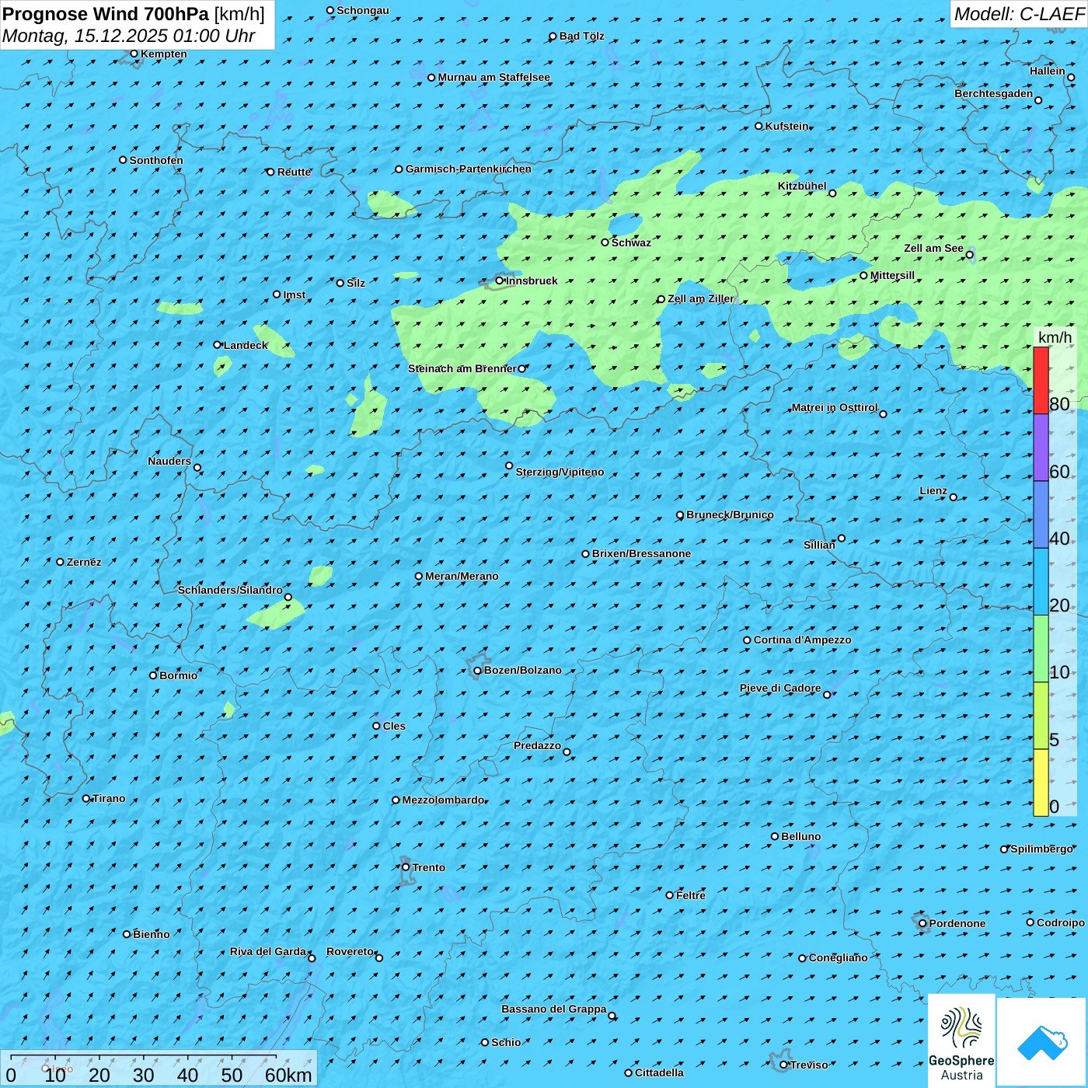Click the 'Rovereto' label

(350, 952)
